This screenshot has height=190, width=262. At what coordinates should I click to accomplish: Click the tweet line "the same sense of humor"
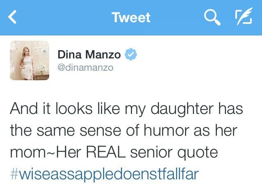(x=124, y=131)
